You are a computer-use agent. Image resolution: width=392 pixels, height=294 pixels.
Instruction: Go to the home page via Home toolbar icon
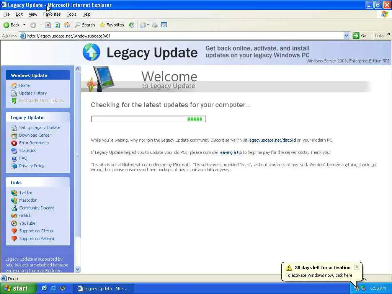pos(67,25)
